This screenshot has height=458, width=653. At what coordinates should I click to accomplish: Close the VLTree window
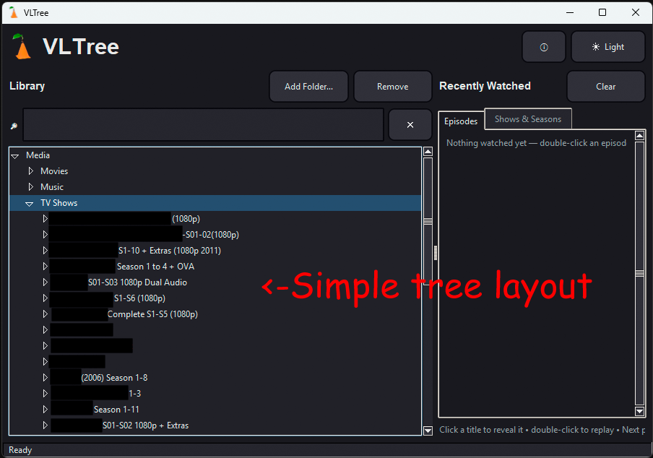click(635, 12)
